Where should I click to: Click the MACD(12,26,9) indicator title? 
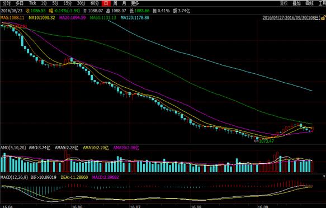coord(14,177)
